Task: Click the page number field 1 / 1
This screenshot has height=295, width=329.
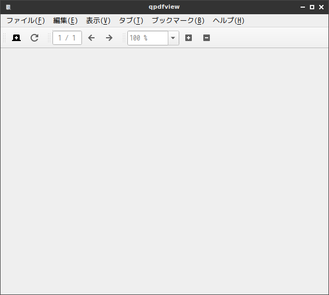Action: tap(67, 38)
